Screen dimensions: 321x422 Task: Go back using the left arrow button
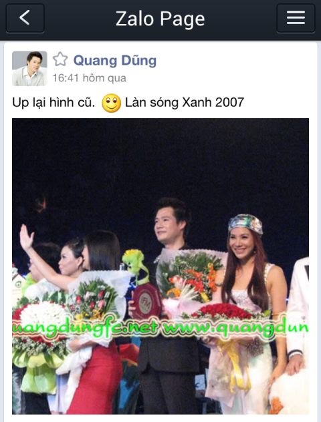25,18
